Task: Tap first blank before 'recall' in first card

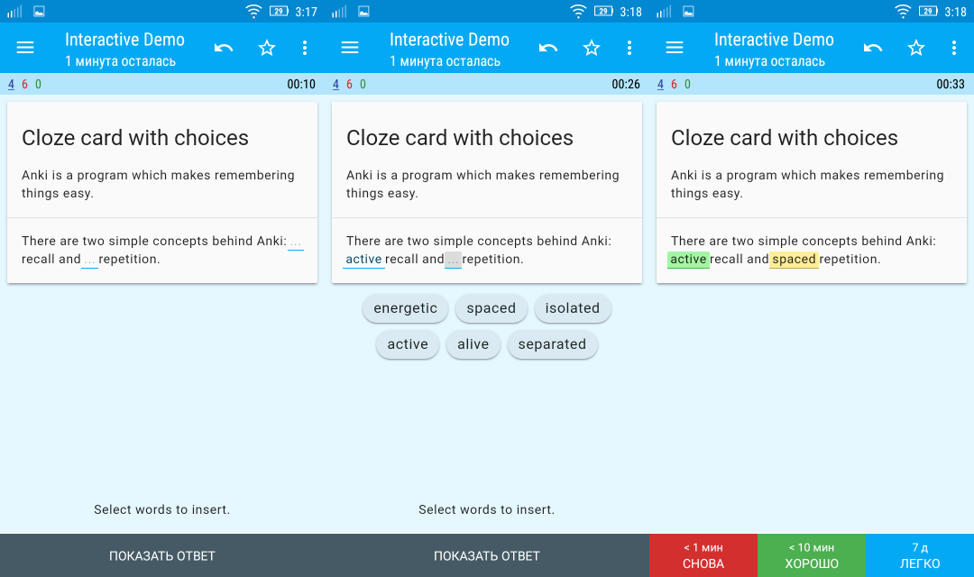Action: [x=296, y=243]
